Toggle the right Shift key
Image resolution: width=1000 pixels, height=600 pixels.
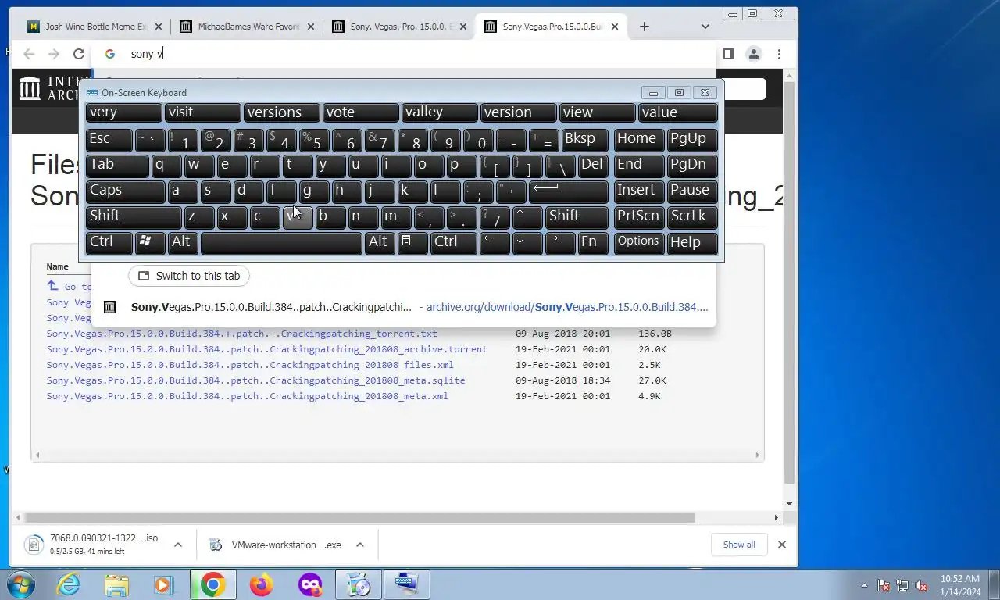(577, 217)
